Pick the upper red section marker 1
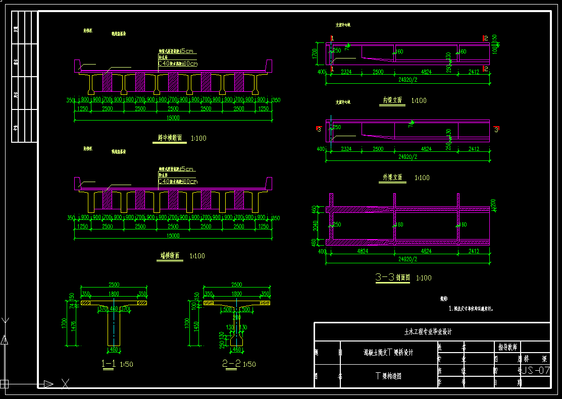This screenshot has height=399, width=562. [x=332, y=38]
